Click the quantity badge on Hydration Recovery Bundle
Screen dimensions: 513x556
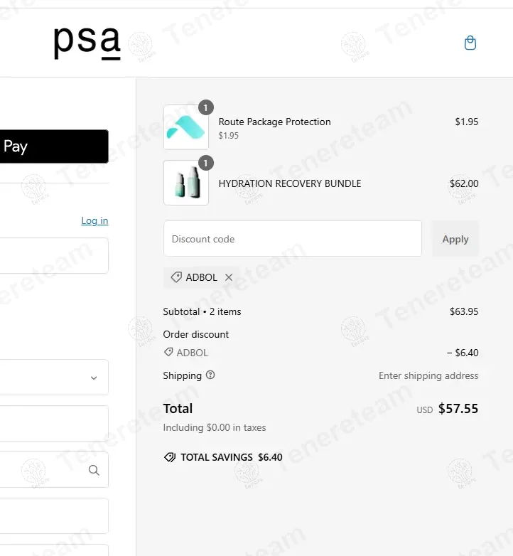[x=205, y=164]
